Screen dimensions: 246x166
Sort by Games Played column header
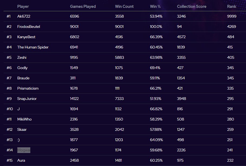83,6
